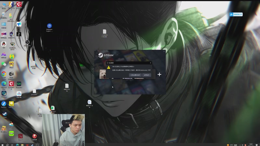Open the green KOOK desktop icon

coord(11,134)
